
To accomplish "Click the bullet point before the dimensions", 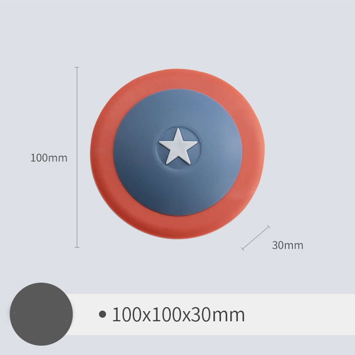I will [x=103, y=314].
